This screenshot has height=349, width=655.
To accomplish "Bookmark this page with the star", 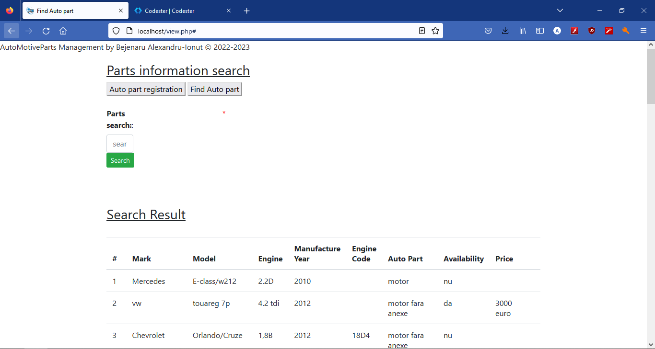I will (435, 30).
